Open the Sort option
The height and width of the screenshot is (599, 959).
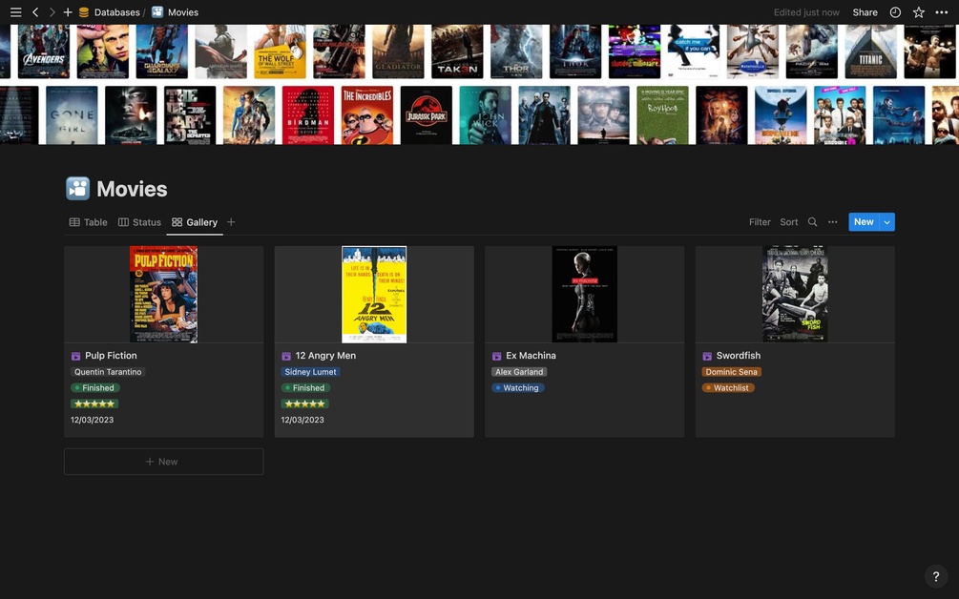tap(789, 222)
